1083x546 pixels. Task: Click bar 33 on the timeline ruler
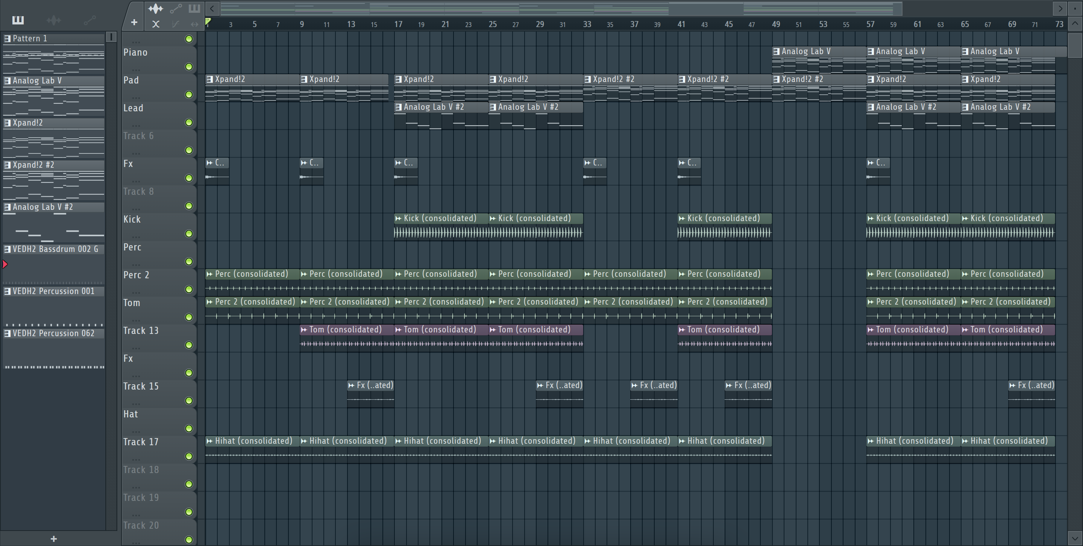(x=587, y=24)
